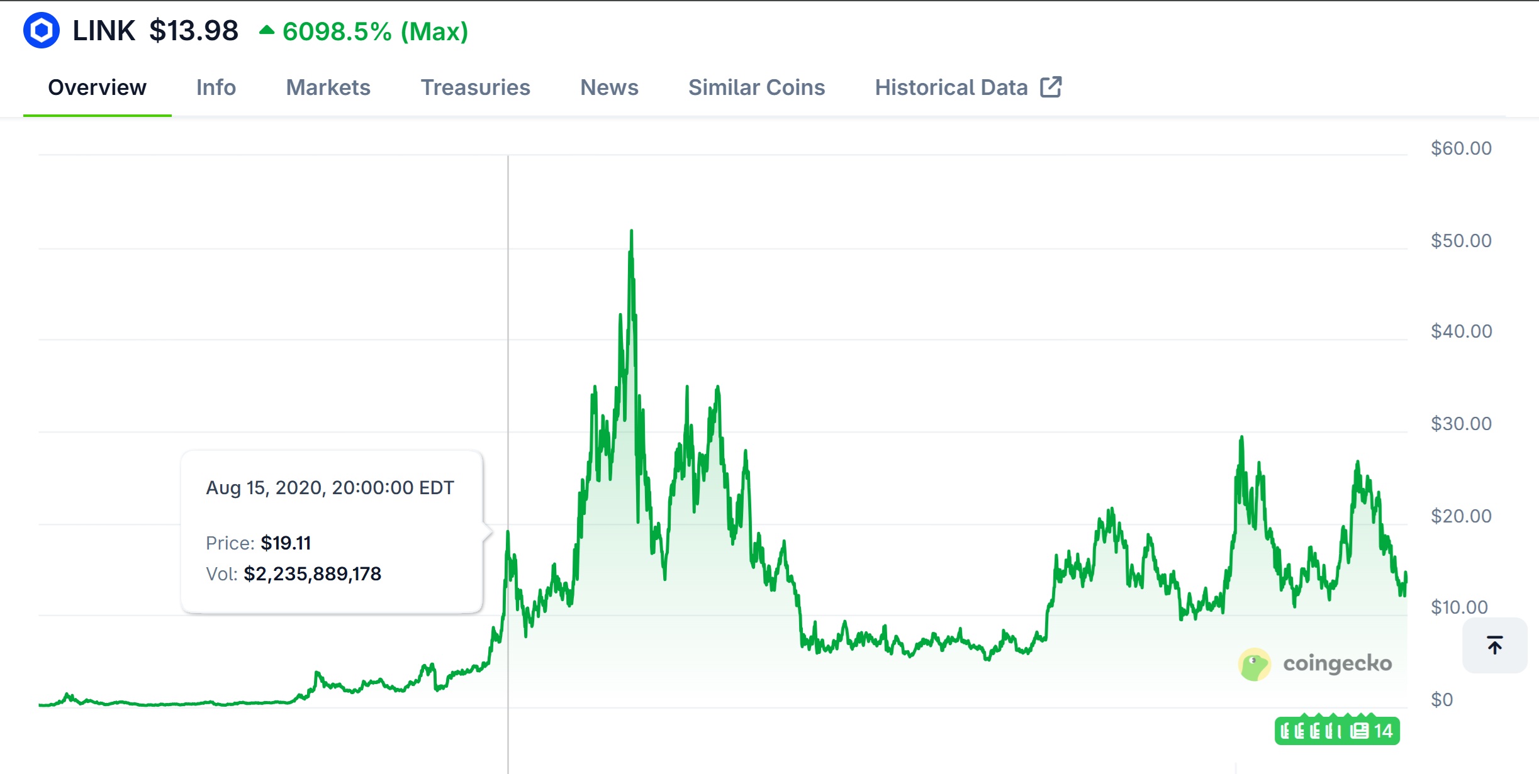Click the coingecko watermark text
The image size is (1539, 774).
tap(1337, 663)
